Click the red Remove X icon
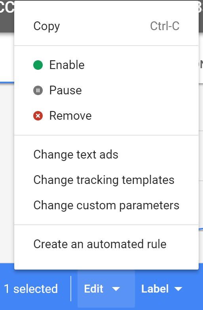Viewport: 203px width, 310px height. pyautogui.click(x=38, y=116)
